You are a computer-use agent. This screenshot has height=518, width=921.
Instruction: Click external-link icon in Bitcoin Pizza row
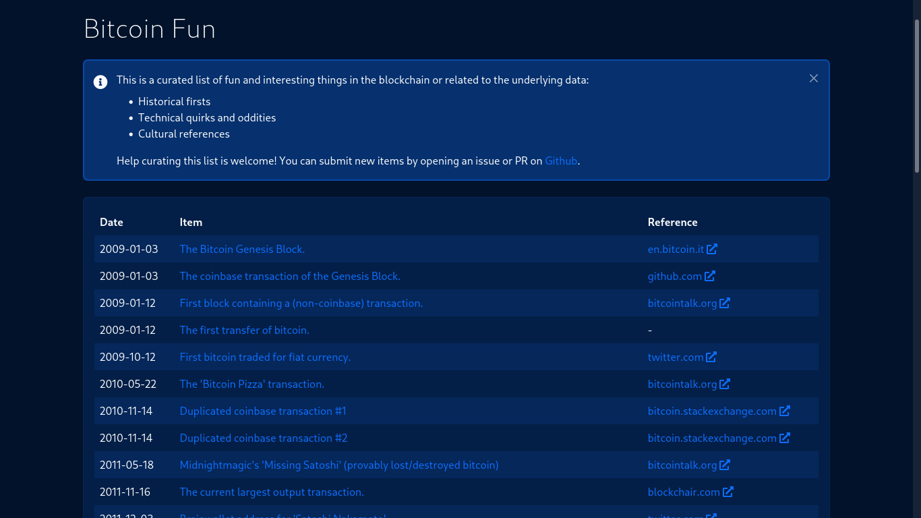[x=725, y=384]
